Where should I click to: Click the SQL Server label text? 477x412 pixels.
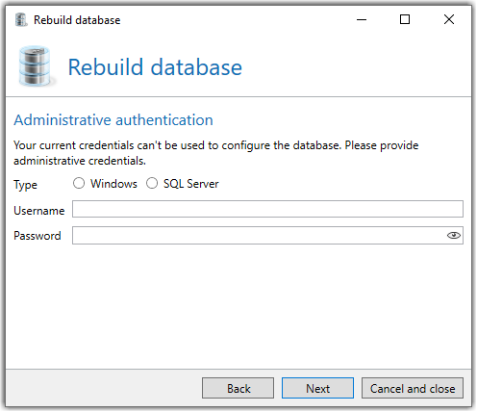[191, 184]
